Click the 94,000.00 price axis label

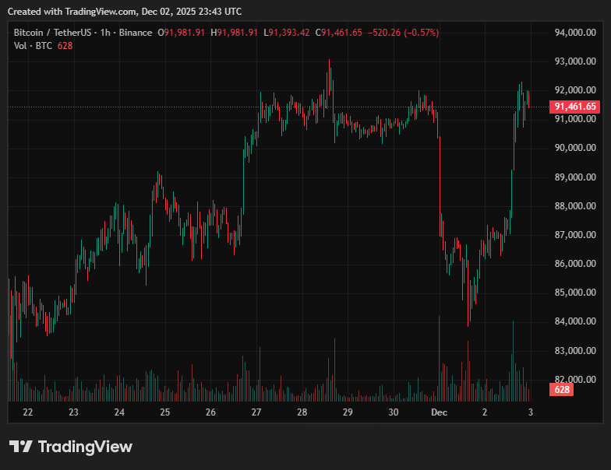(575, 33)
